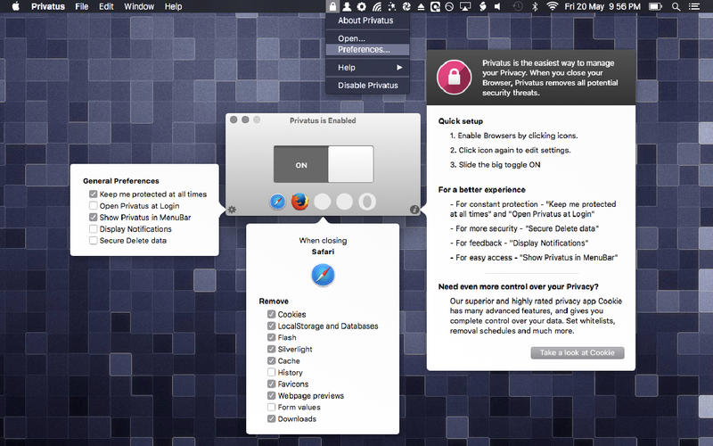The height and width of the screenshot is (446, 713).
Task: Click the date and time clock
Action: pos(602,6)
